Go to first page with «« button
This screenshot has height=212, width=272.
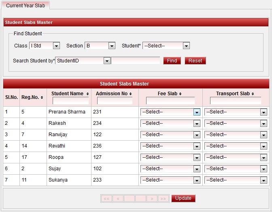(106, 199)
